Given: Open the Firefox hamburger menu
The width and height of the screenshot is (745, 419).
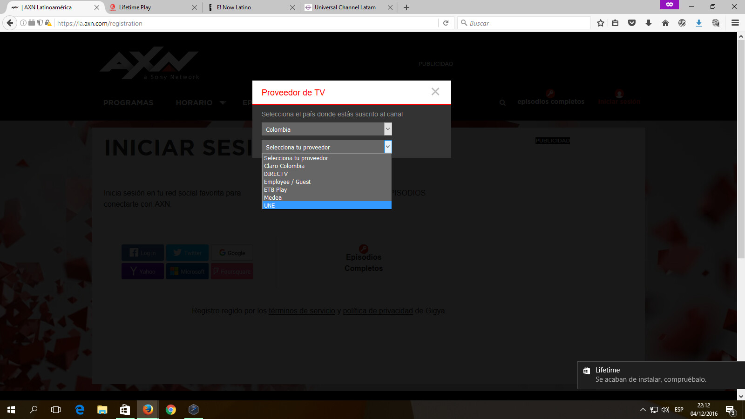Looking at the screenshot, I should point(735,23).
